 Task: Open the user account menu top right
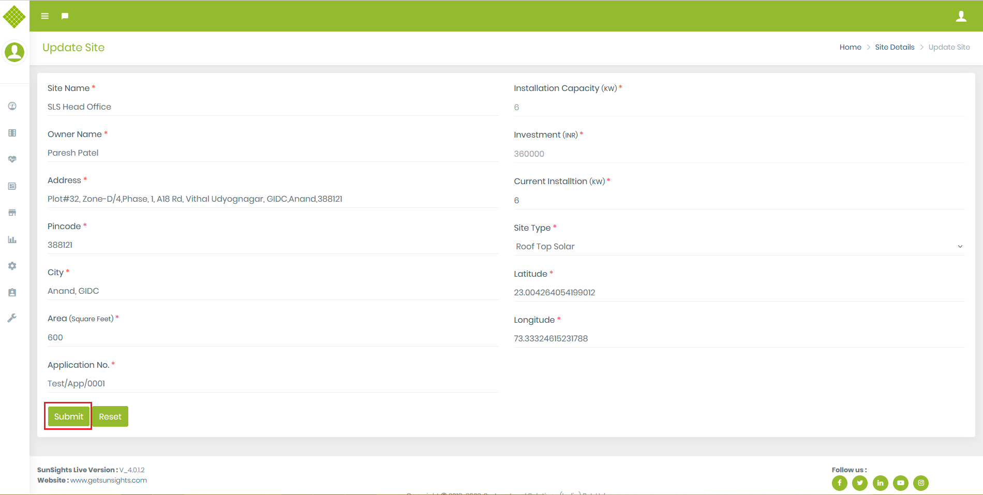961,16
